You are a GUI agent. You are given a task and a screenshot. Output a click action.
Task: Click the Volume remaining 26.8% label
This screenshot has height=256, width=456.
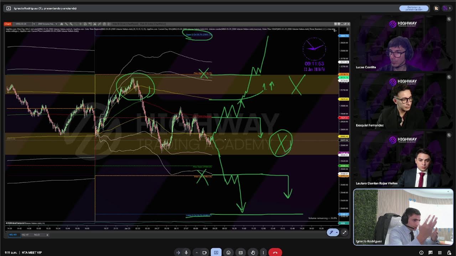[322, 218]
